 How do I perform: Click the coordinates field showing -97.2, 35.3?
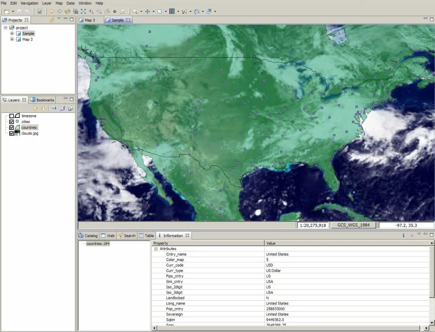[x=406, y=225]
